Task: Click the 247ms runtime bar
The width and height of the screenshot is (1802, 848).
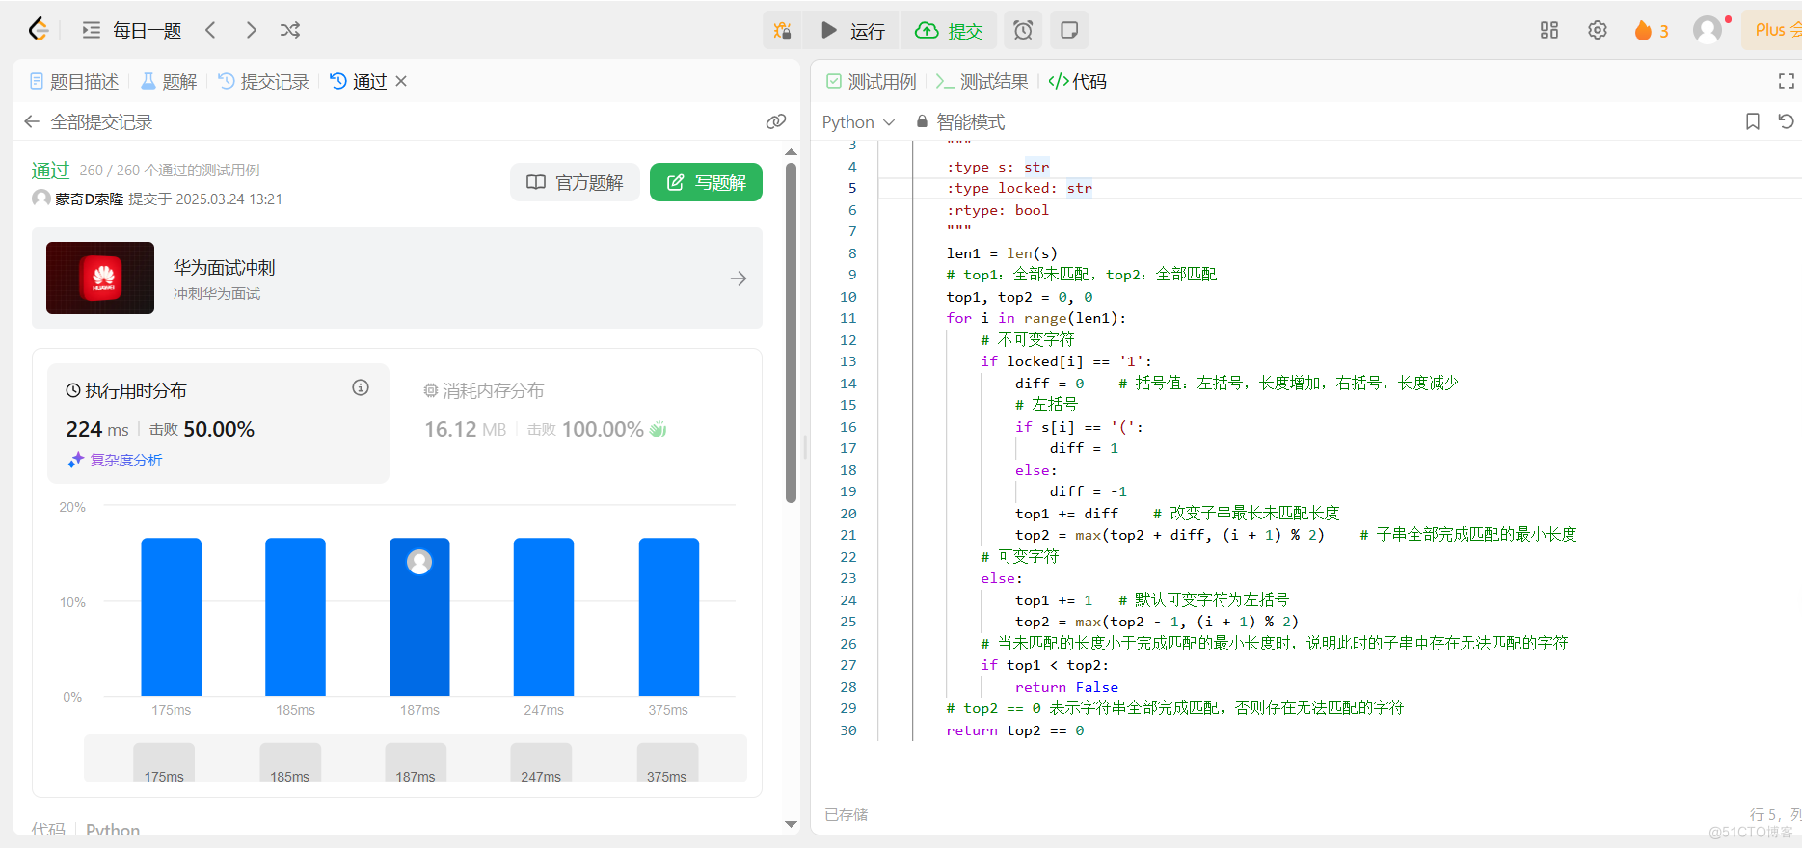Action: 544,617
